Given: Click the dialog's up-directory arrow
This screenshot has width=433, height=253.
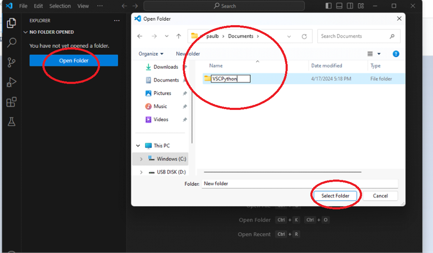Looking at the screenshot, I should [x=178, y=37].
